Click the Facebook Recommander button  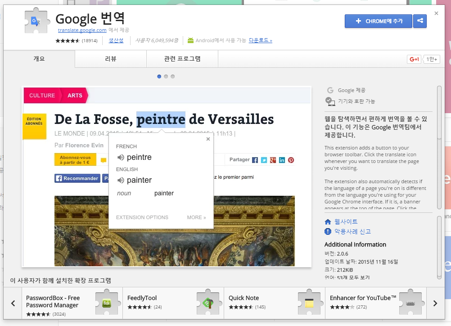(x=77, y=178)
